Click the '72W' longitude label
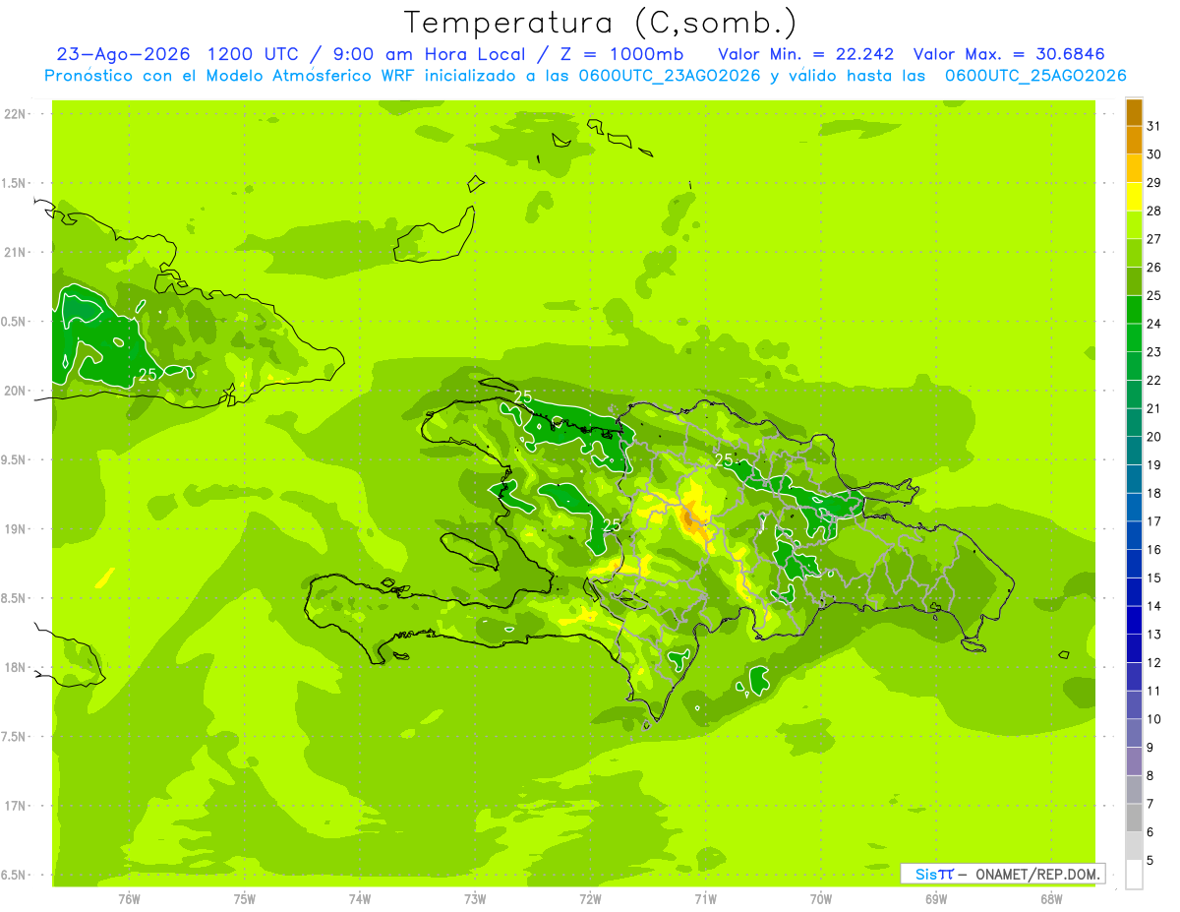The width and height of the screenshot is (1180, 912). tap(590, 900)
